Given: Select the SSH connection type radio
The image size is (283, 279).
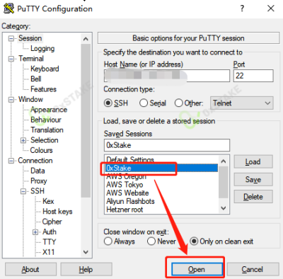Looking at the screenshot, I should pos(108,103).
